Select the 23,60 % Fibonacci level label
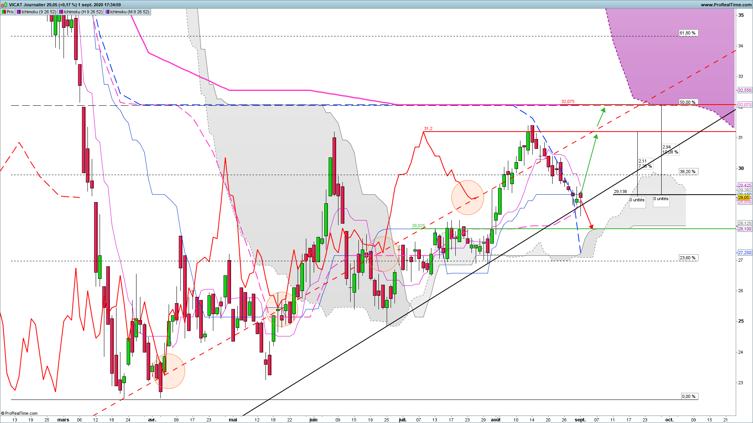 (688, 258)
